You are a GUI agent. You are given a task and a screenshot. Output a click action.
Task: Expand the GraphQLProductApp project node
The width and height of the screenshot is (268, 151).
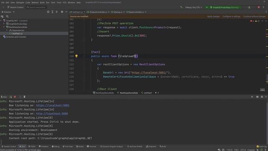point(4,24)
